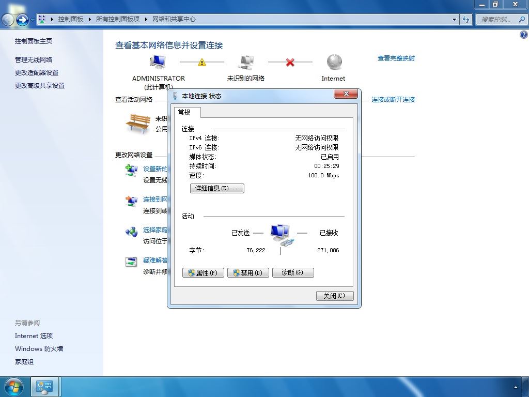Click the park bench network icon
529x397 pixels.
pos(138,124)
